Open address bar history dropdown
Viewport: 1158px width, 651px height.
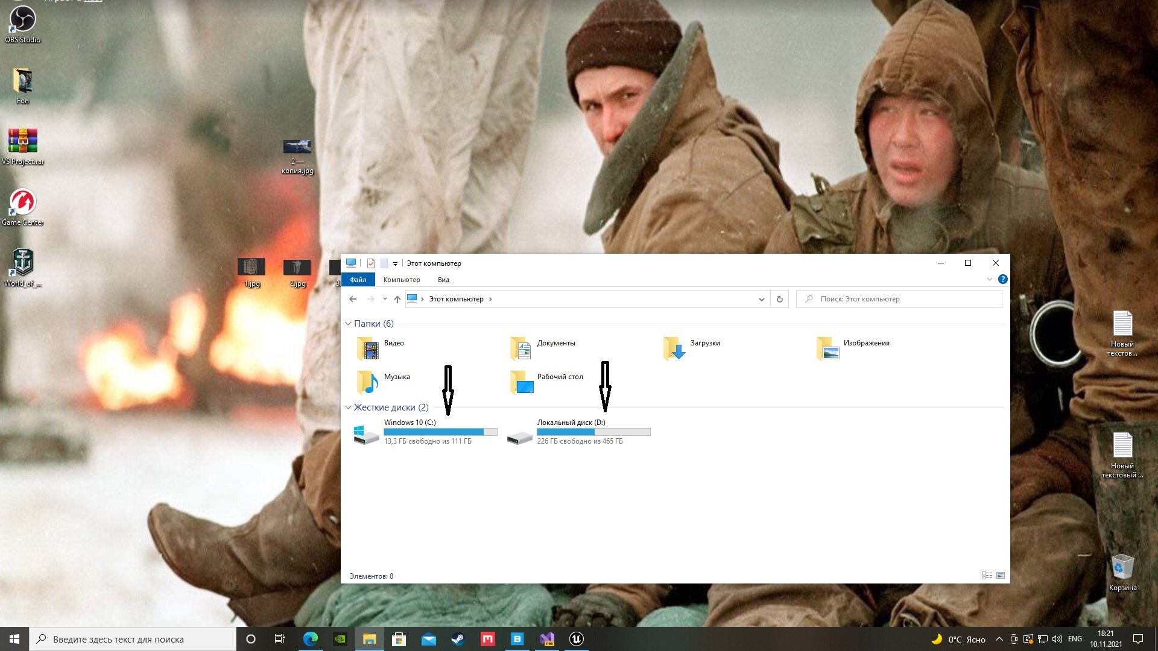(761, 299)
